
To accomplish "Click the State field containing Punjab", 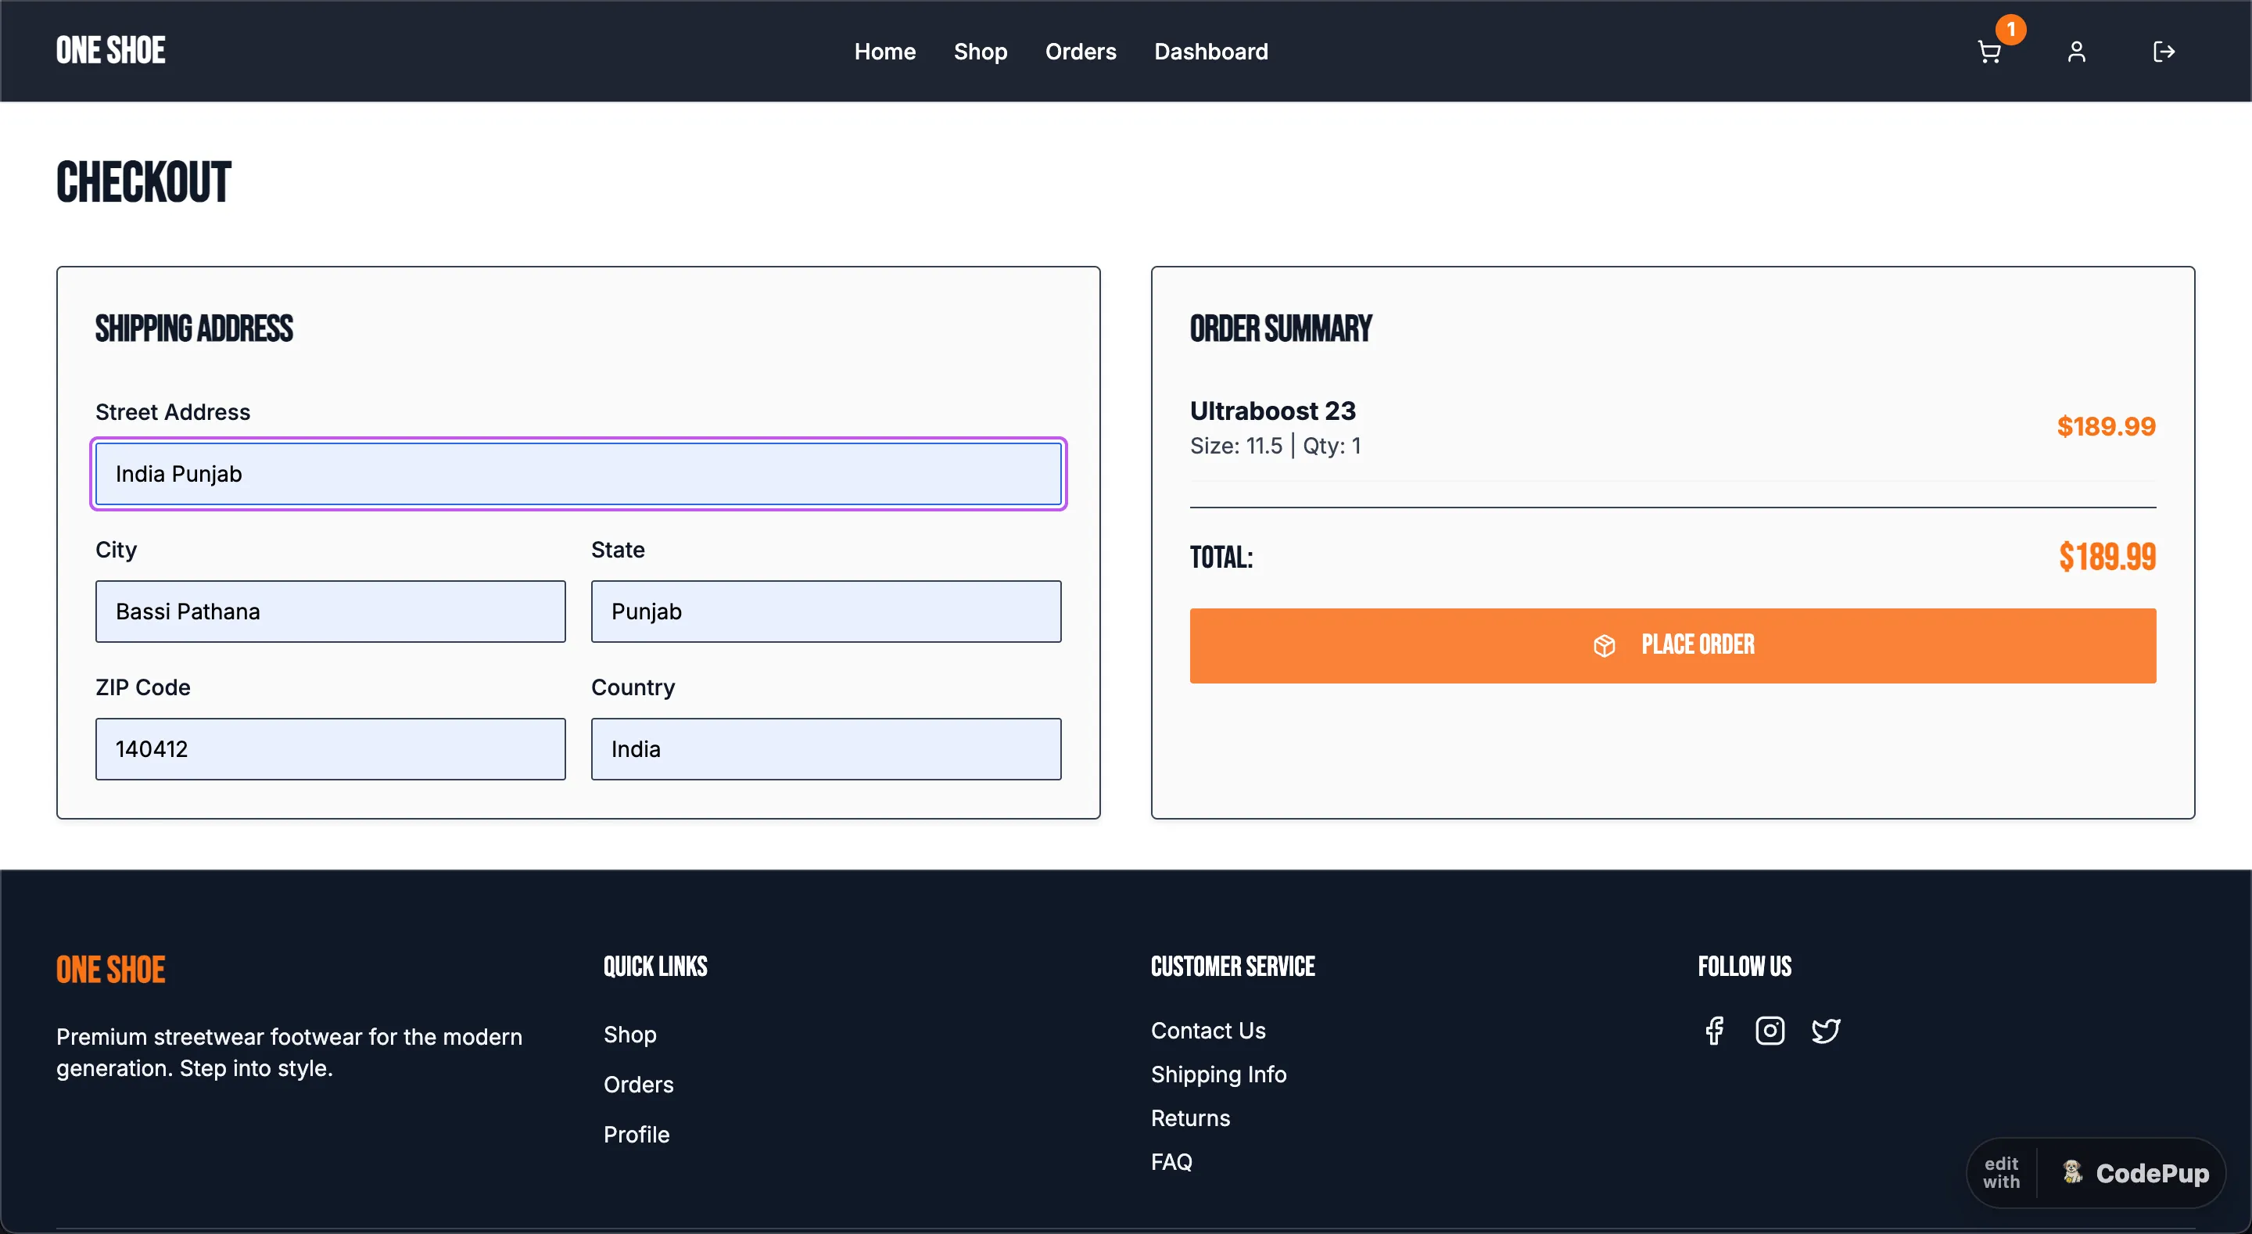I will point(825,612).
